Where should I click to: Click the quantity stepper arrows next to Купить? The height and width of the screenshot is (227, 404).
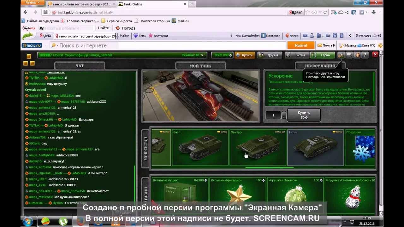pos(284,115)
